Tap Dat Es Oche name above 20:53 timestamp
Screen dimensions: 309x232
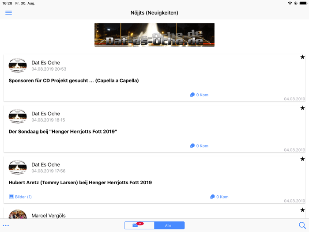46,63
